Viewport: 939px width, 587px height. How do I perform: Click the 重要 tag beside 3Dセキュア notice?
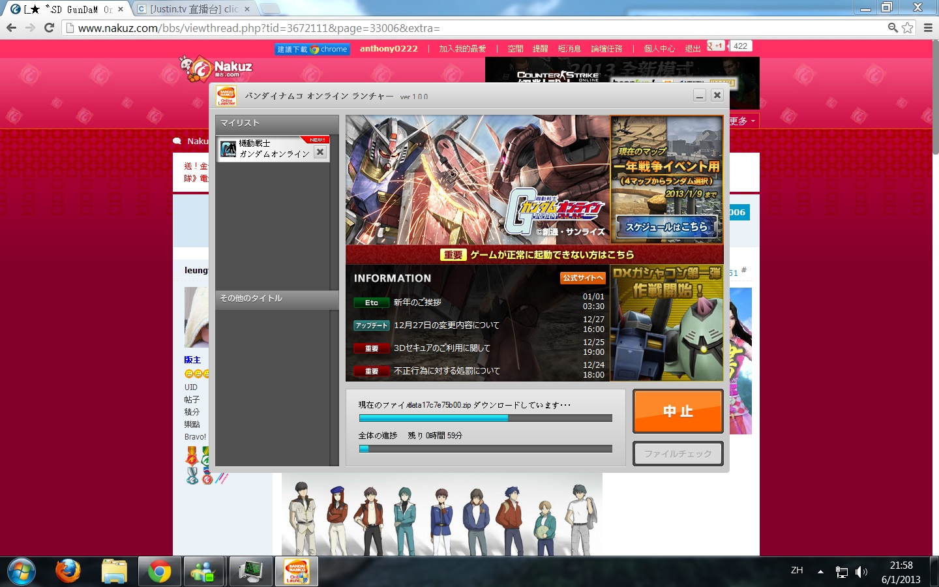click(x=371, y=348)
